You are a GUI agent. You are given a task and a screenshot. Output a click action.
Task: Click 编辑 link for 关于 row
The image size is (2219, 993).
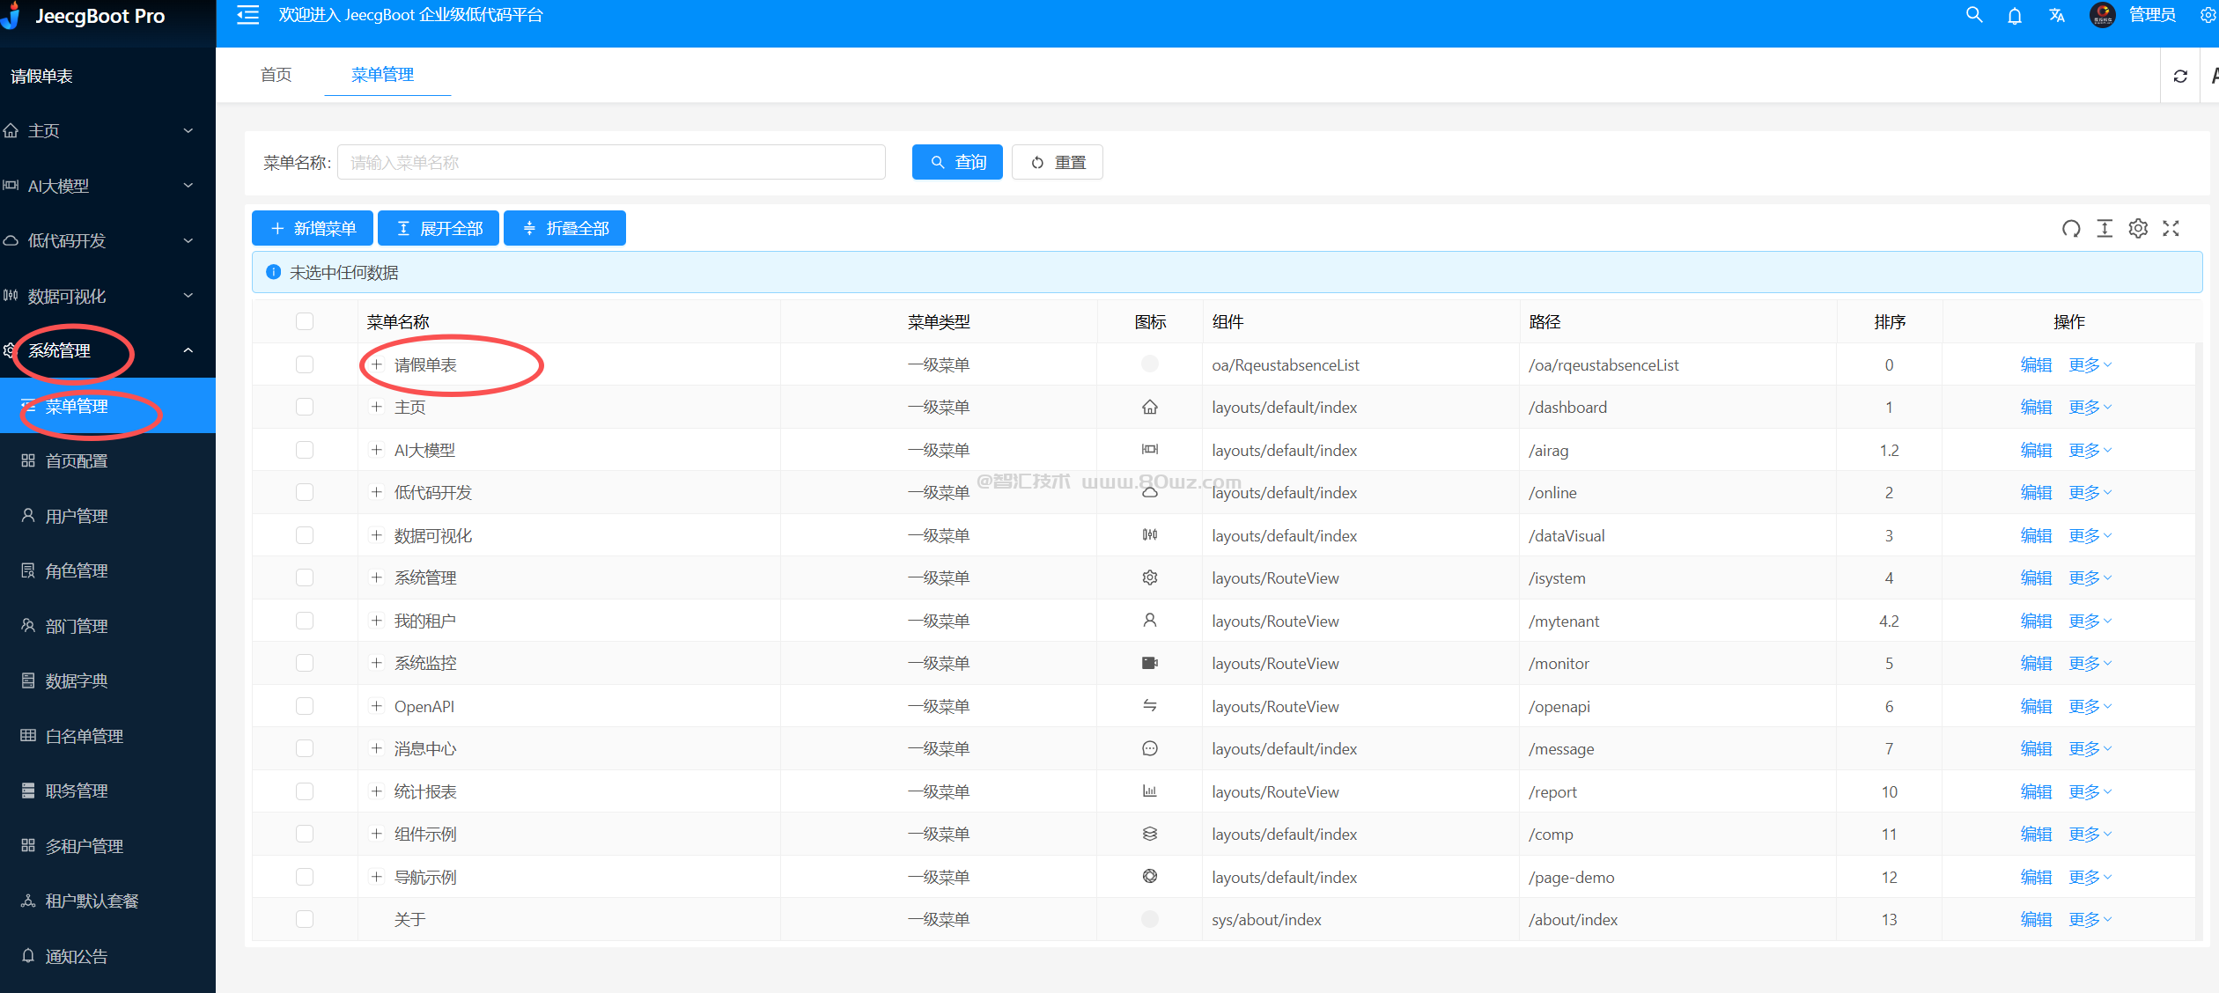pyautogui.click(x=2036, y=919)
